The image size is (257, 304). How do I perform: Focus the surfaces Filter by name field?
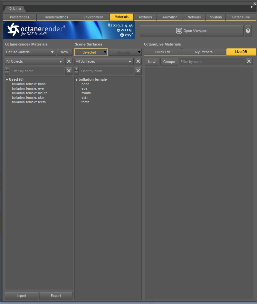click(x=106, y=71)
